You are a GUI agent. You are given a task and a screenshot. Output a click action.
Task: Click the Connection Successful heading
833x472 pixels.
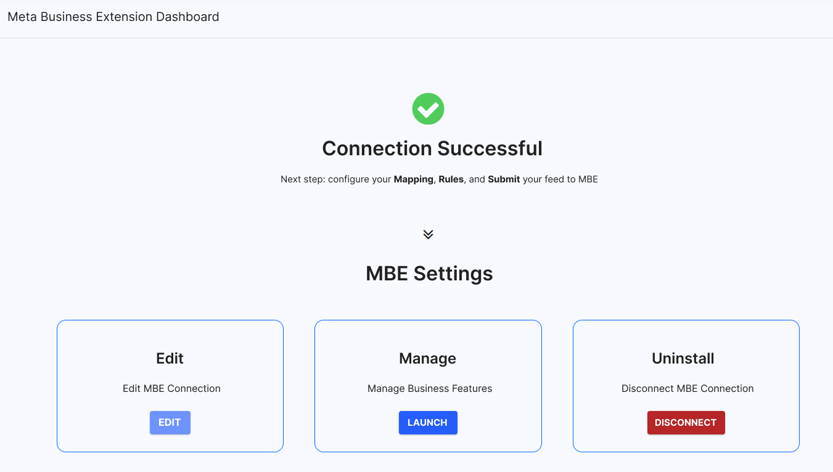pyautogui.click(x=432, y=149)
